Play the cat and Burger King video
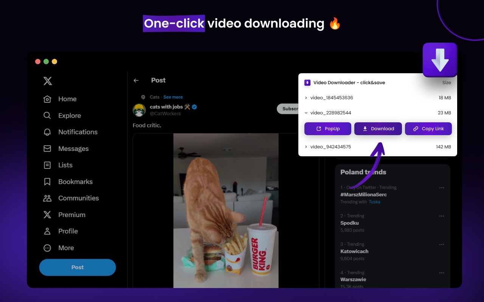Screen dimensions: 484x302 pyautogui.click(x=226, y=211)
